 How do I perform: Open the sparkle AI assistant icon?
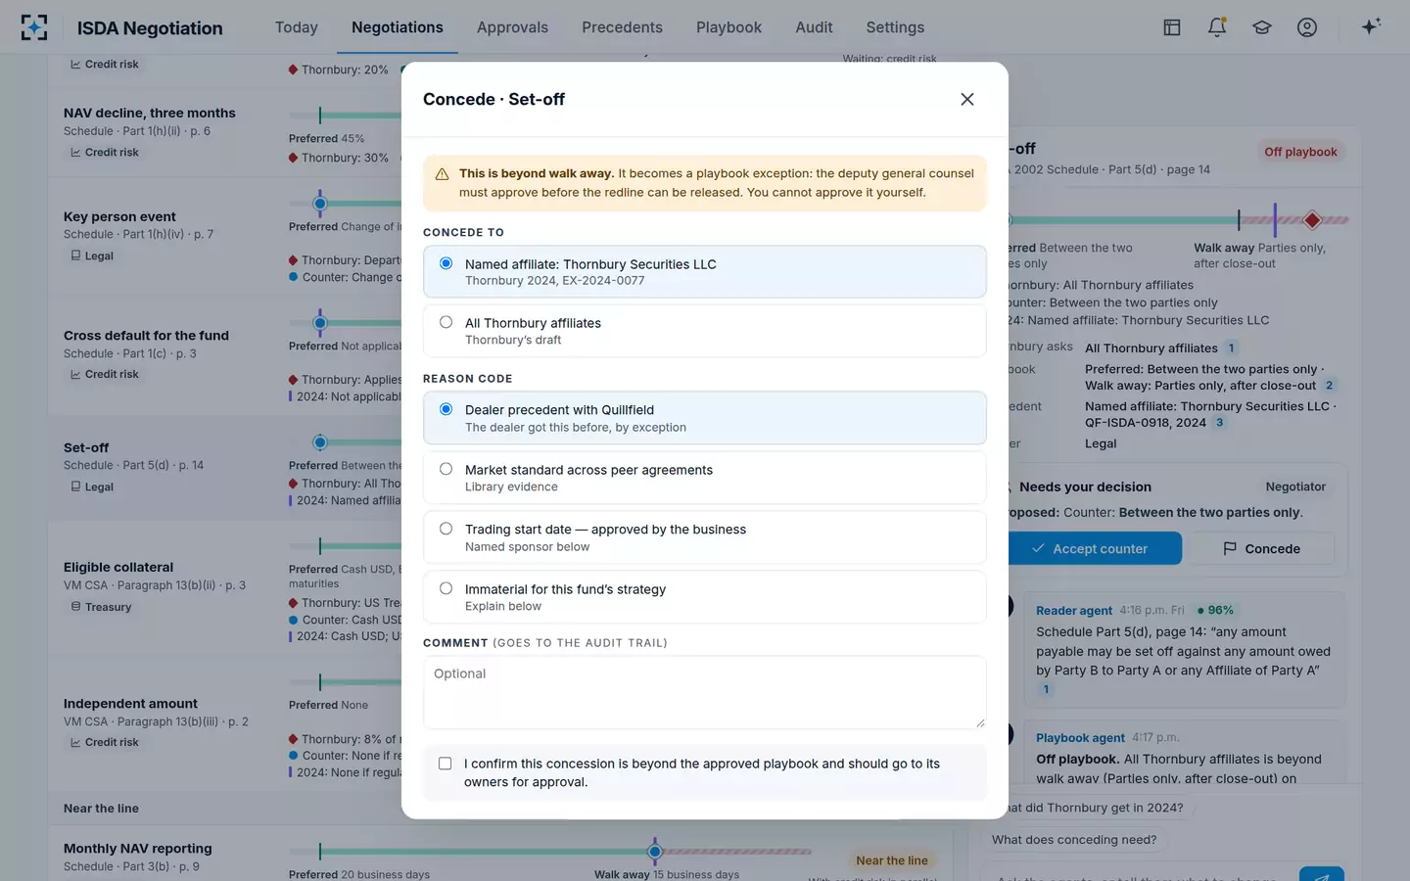click(x=1371, y=26)
